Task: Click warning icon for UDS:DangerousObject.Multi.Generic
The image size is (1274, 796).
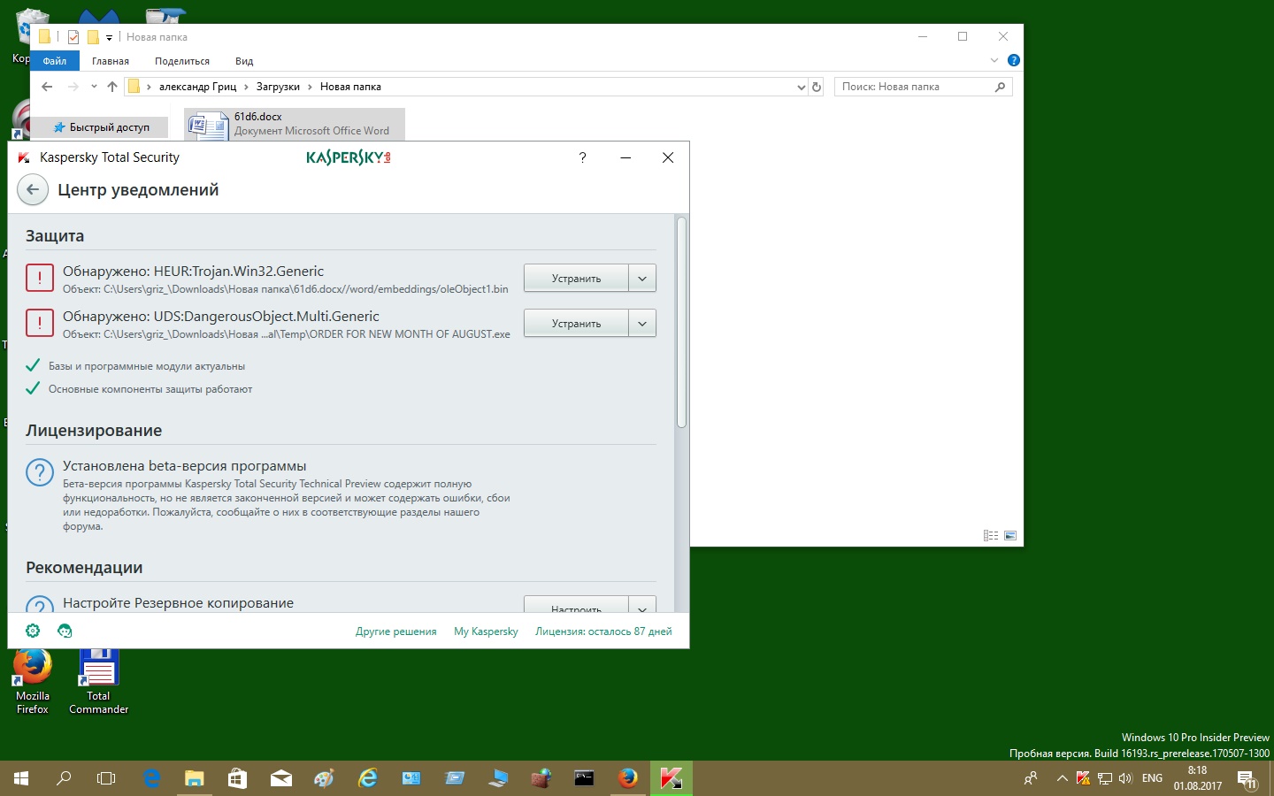Action: click(40, 323)
